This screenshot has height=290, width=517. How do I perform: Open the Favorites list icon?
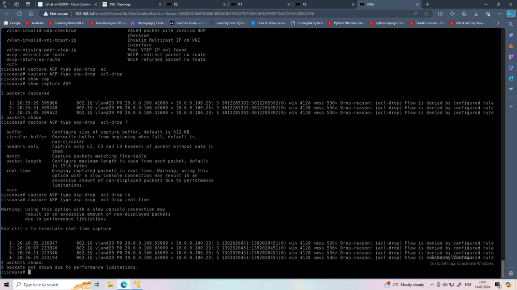[x=452, y=14]
